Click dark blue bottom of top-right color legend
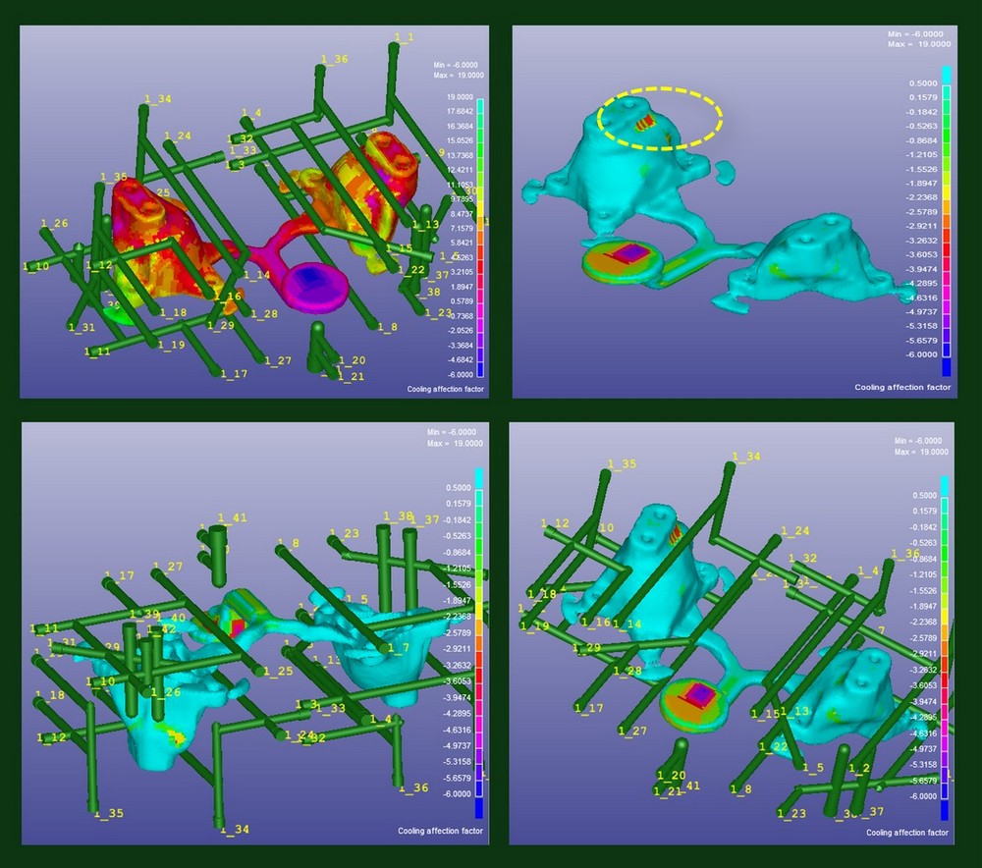The width and height of the screenshot is (982, 868). point(947,366)
